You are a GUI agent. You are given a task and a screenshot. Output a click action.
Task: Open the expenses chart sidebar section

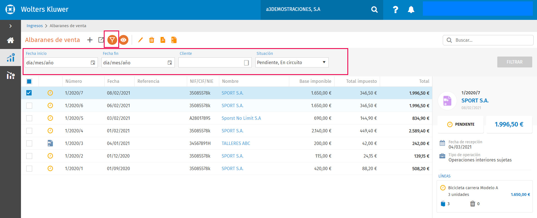pos(10,75)
